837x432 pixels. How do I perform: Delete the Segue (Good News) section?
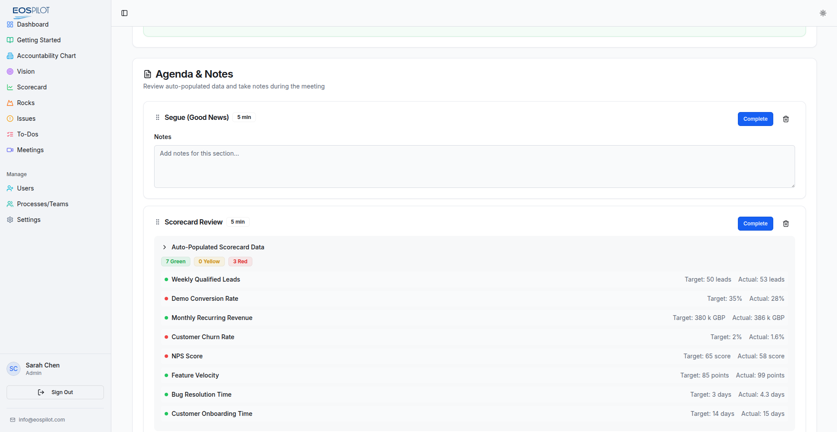[x=786, y=119]
